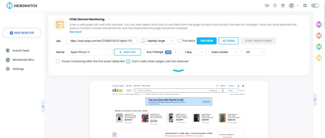
Task: Enable the Full stack checkbox
Action: pyautogui.click(x=180, y=41)
